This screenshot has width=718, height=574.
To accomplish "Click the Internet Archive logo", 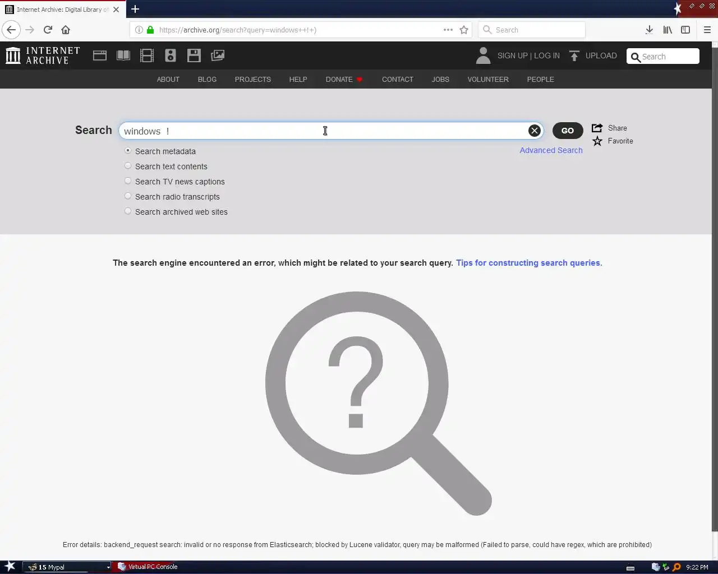I will [x=43, y=55].
